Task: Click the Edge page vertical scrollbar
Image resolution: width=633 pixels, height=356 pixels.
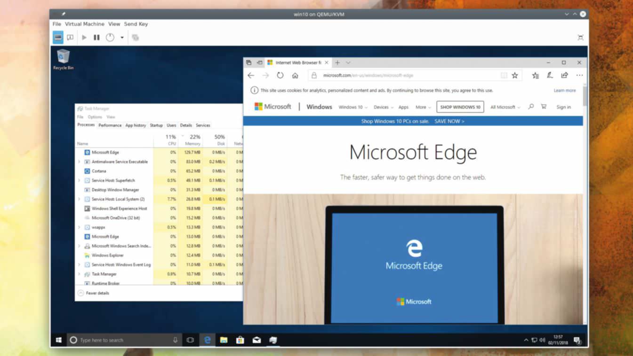Action: [585, 204]
